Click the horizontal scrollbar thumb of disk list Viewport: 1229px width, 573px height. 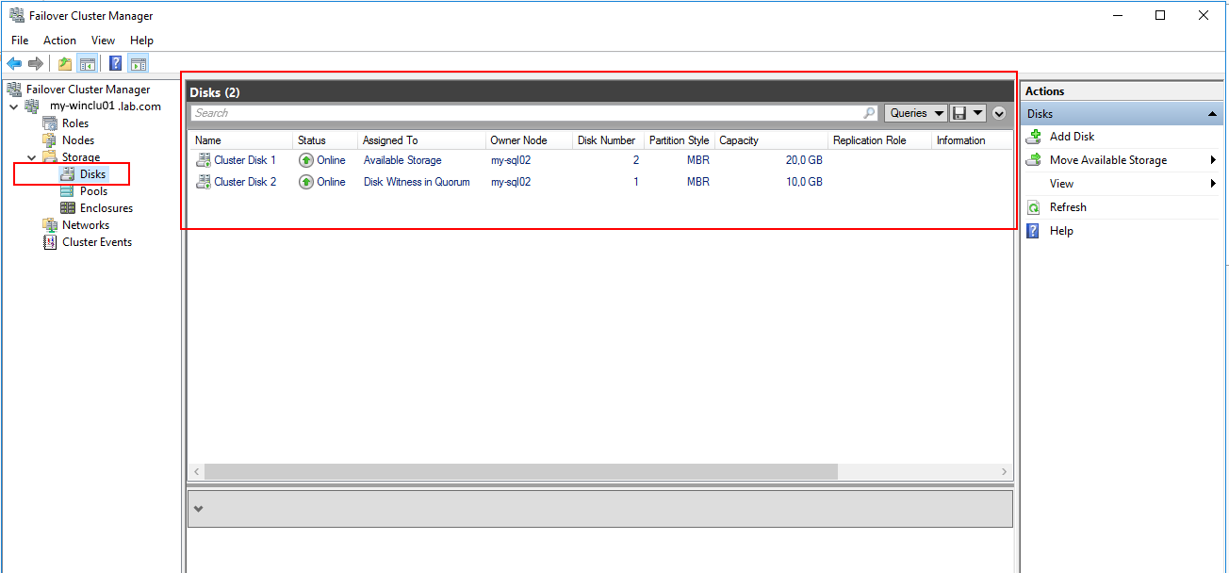[x=520, y=471]
